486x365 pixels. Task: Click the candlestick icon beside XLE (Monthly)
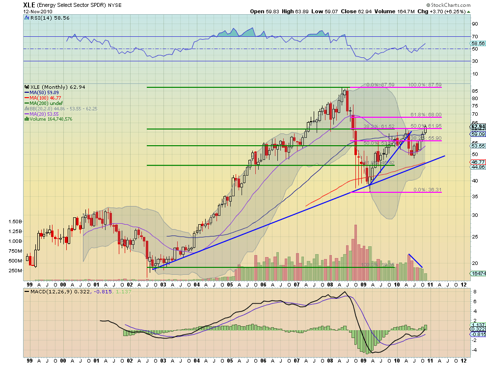(x=27, y=87)
